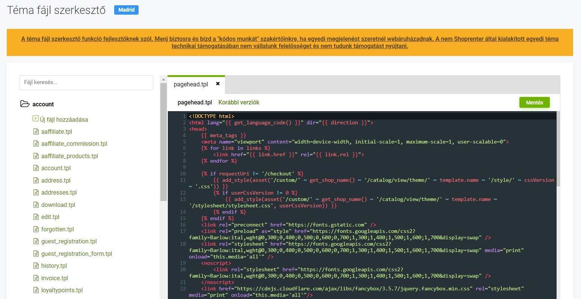
Task: Click the file icon next to guest_registration_form.tpl
Action: coord(36,254)
